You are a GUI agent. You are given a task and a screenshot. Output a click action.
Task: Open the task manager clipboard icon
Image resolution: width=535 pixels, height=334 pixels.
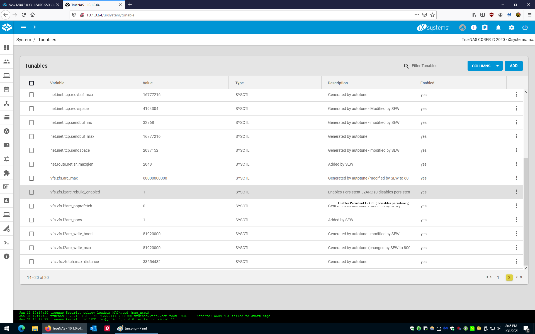pos(485,28)
